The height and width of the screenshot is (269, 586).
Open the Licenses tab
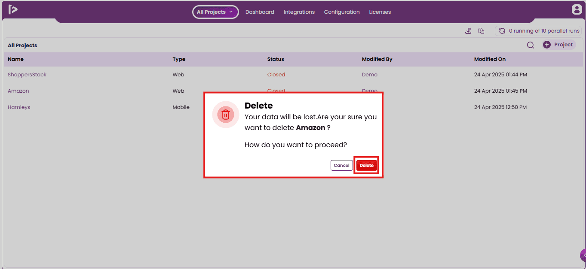pos(380,12)
